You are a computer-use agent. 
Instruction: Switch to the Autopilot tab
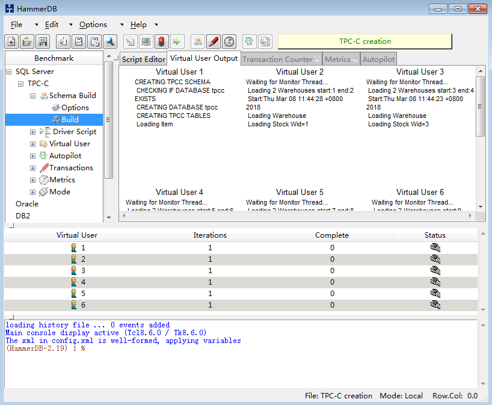coord(378,60)
